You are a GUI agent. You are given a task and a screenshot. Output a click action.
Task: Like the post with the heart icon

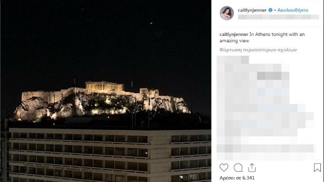(224, 168)
